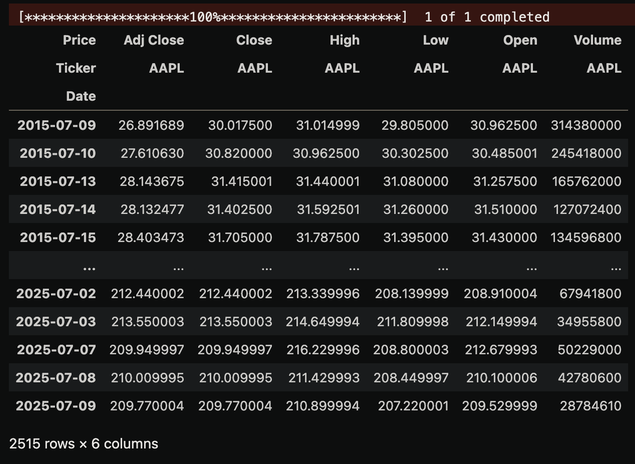Image resolution: width=635 pixels, height=464 pixels.
Task: Click the 1 of 1 completed progress output
Action: tap(487, 17)
